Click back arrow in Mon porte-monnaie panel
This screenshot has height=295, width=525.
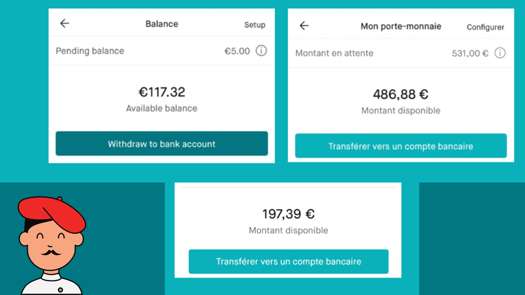304,26
